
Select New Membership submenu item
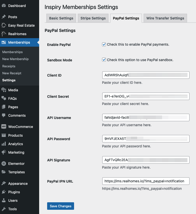(x=15, y=59)
